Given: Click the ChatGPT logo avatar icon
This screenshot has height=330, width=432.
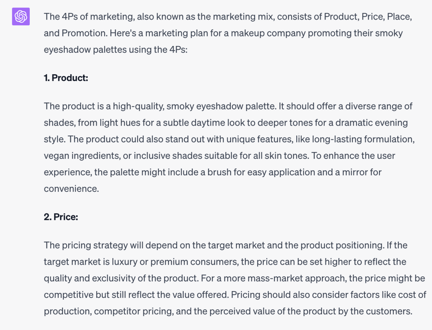Looking at the screenshot, I should 21,17.
